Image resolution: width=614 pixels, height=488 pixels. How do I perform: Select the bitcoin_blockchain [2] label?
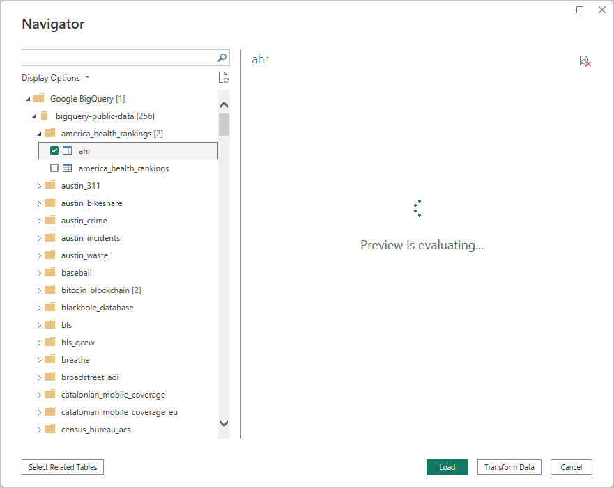click(x=101, y=290)
